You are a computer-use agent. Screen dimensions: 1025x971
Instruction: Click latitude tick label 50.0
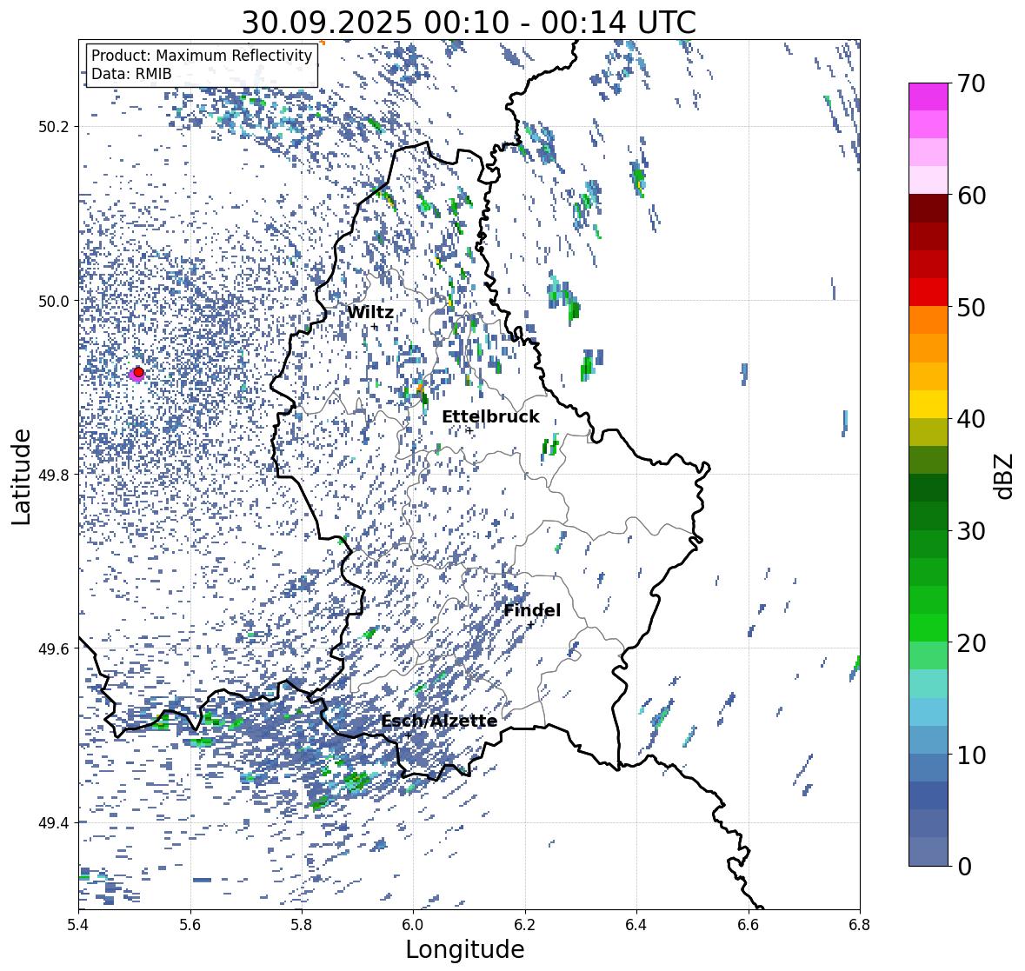tap(54, 302)
